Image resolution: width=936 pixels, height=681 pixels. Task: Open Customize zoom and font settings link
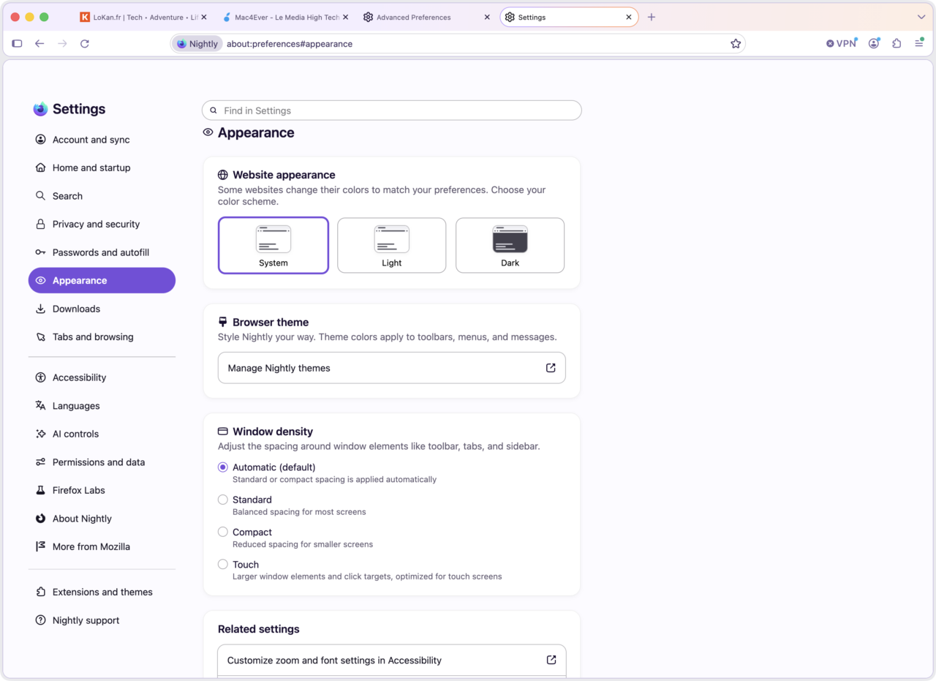[x=392, y=660]
